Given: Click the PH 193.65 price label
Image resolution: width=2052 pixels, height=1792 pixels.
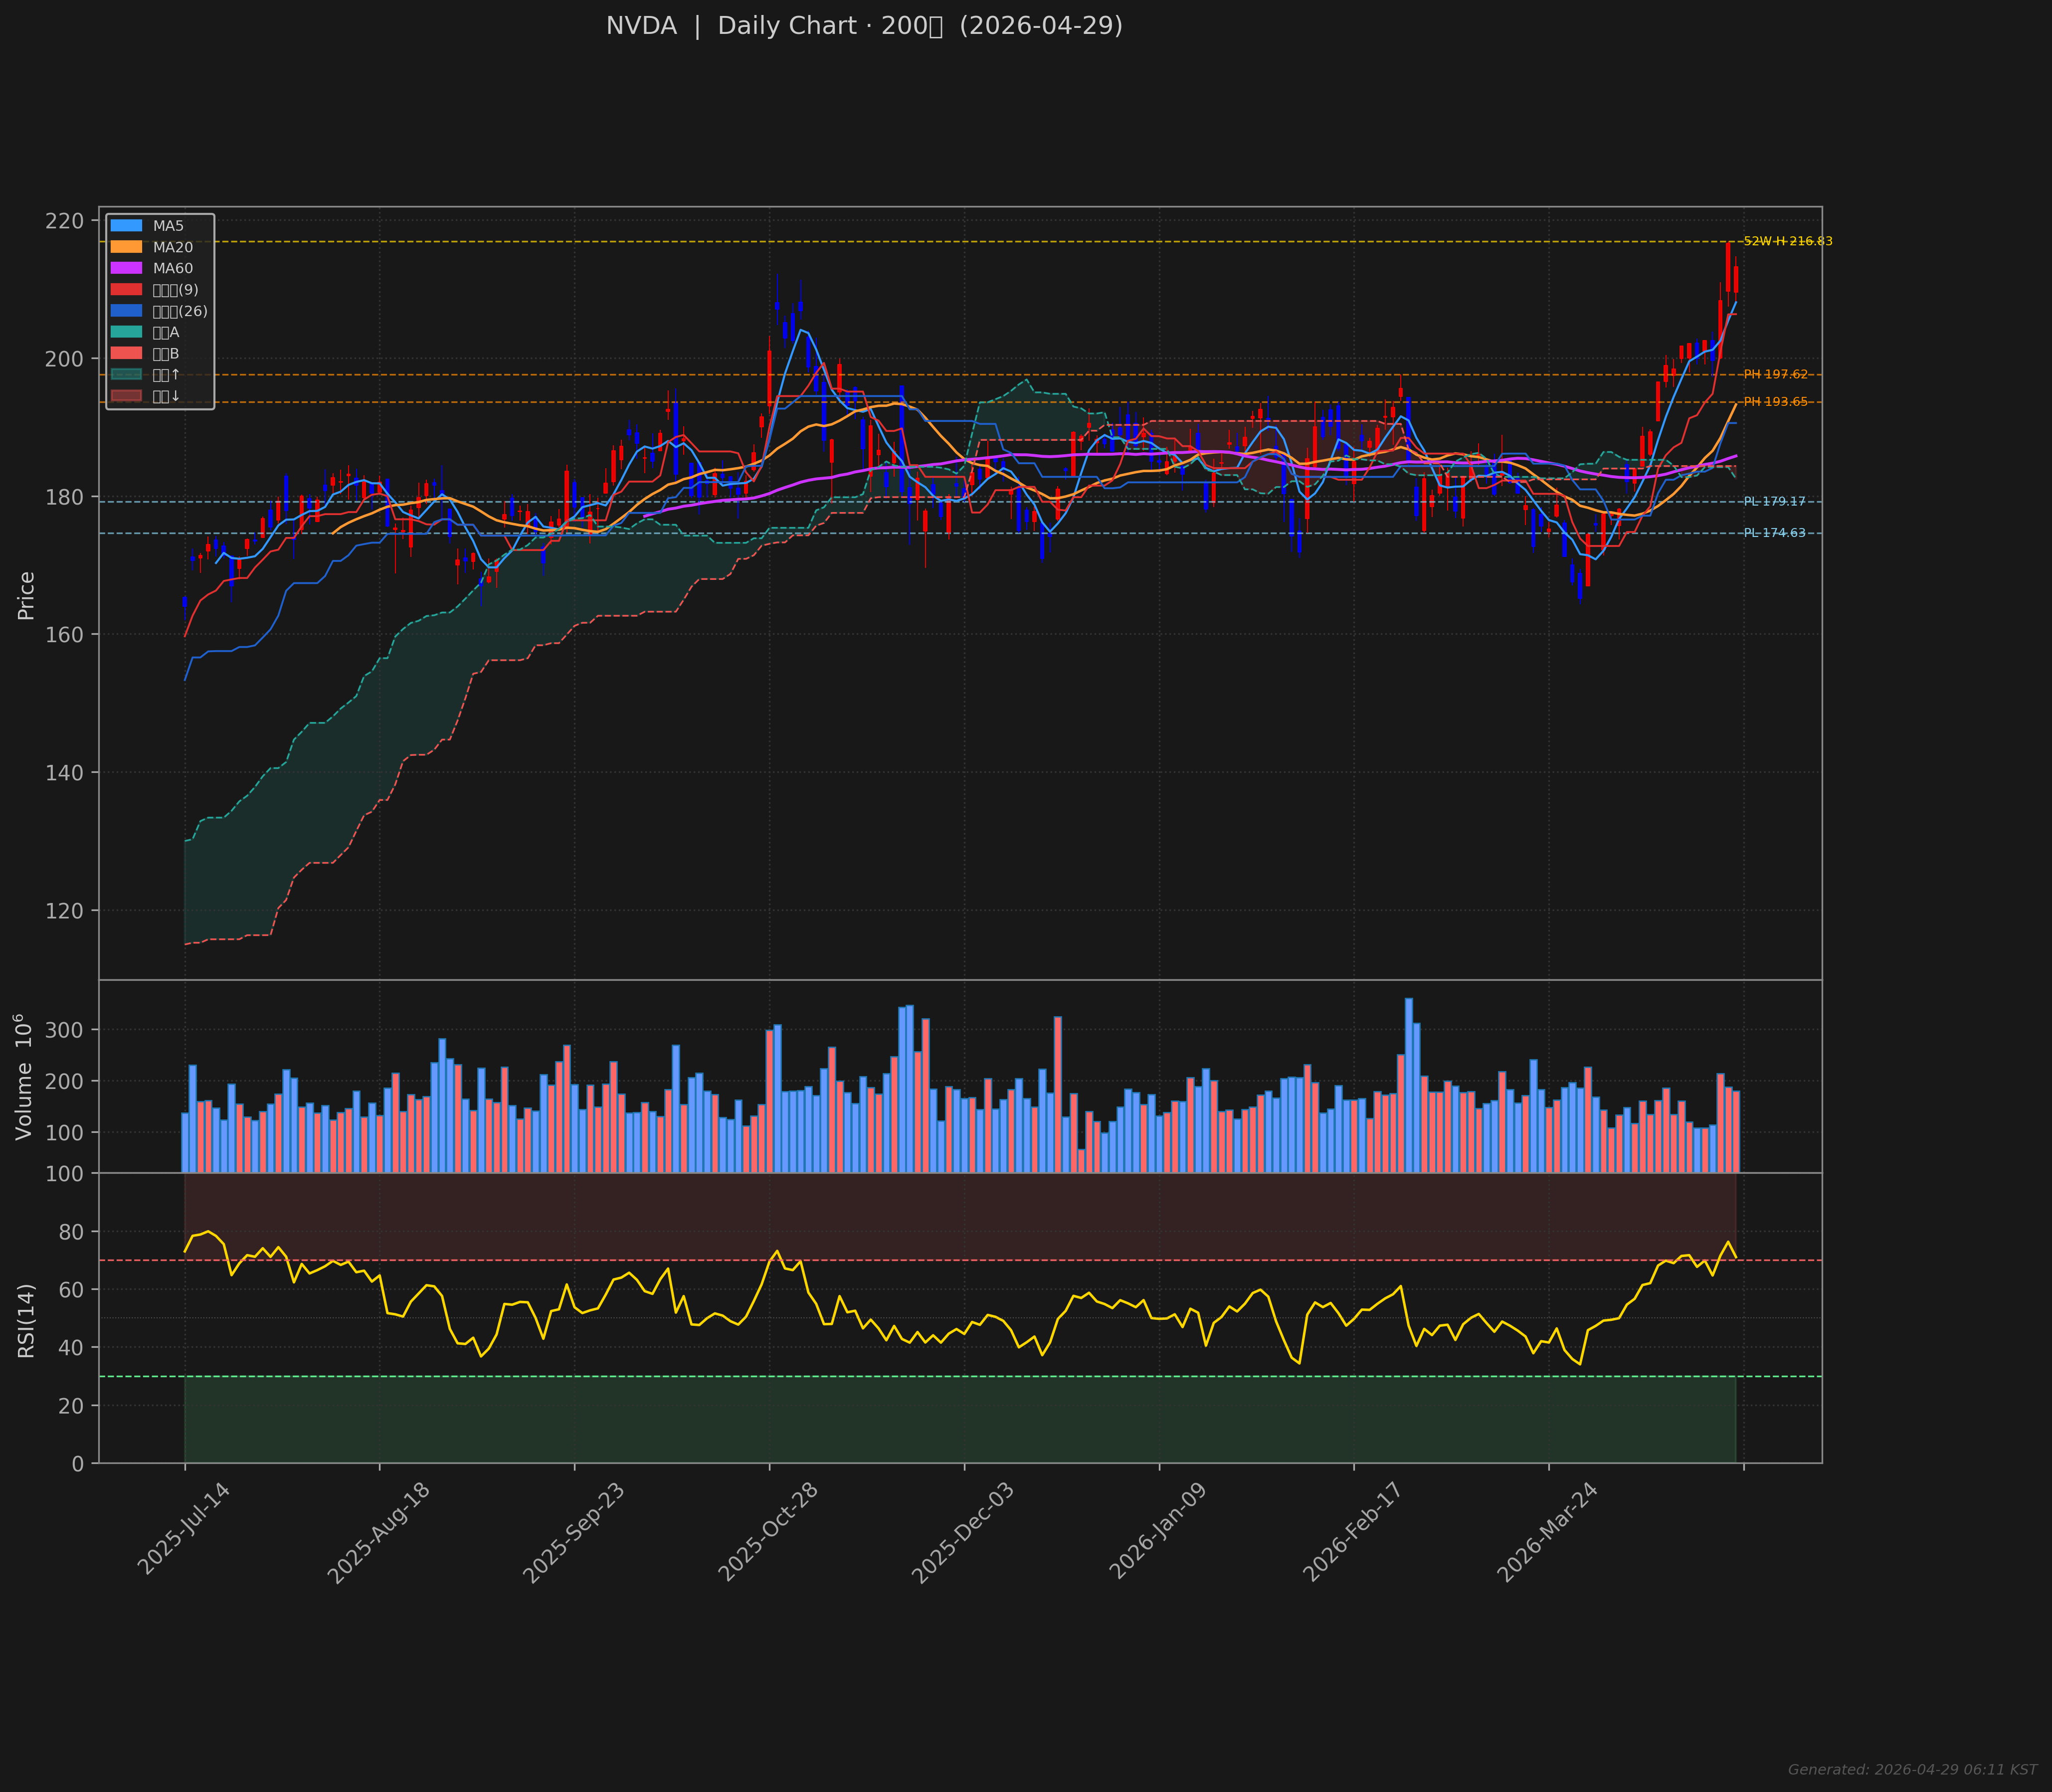Looking at the screenshot, I should click(1775, 402).
